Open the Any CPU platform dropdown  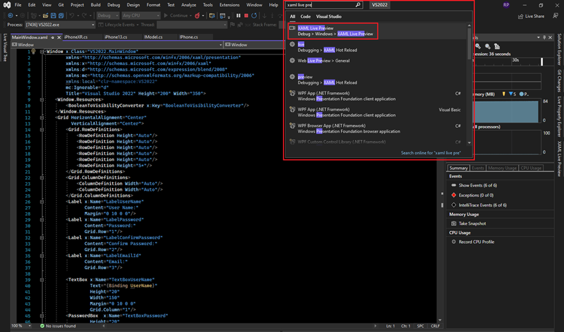pos(141,15)
